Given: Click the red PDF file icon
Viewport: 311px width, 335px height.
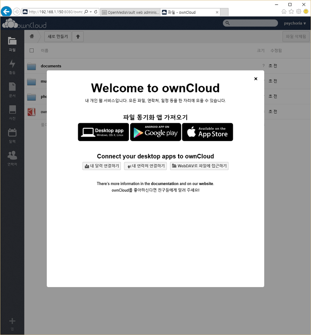Looking at the screenshot, I should click(x=32, y=112).
